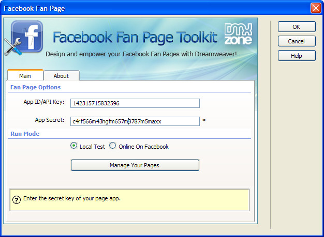Close the Facebook Fan Page dialog
Image resolution: width=324 pixels, height=237 pixels.
click(x=316, y=8)
